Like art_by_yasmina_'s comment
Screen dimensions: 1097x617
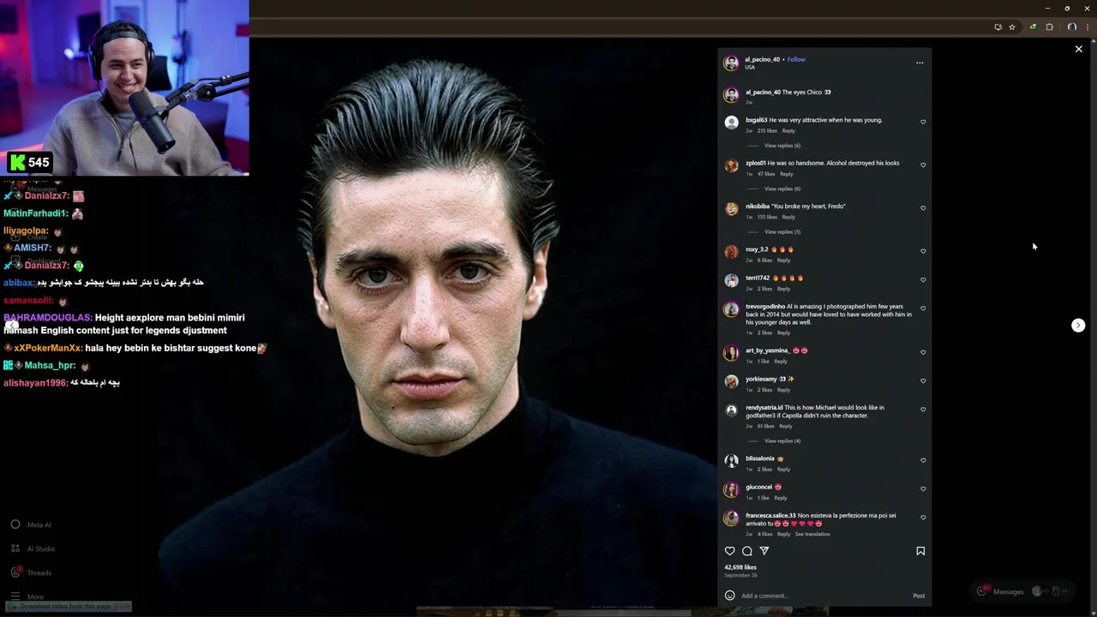[923, 352]
